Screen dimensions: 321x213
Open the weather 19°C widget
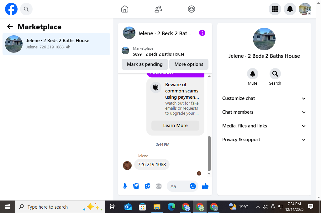coord(239,207)
